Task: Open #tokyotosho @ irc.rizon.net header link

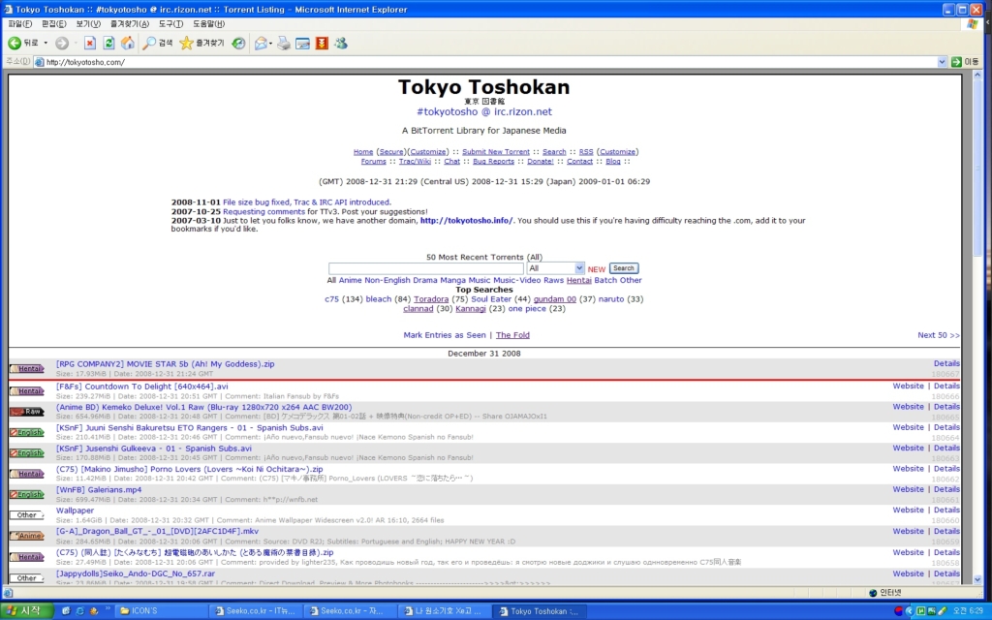Action: (484, 112)
